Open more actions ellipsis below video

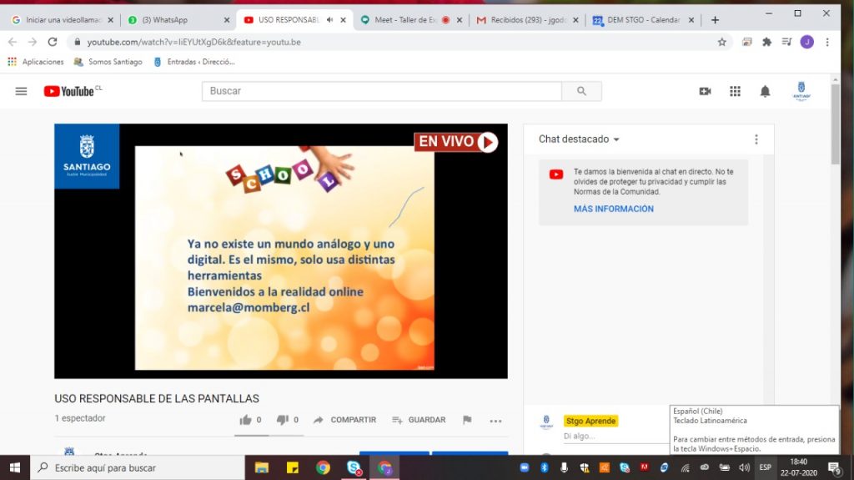(x=495, y=421)
